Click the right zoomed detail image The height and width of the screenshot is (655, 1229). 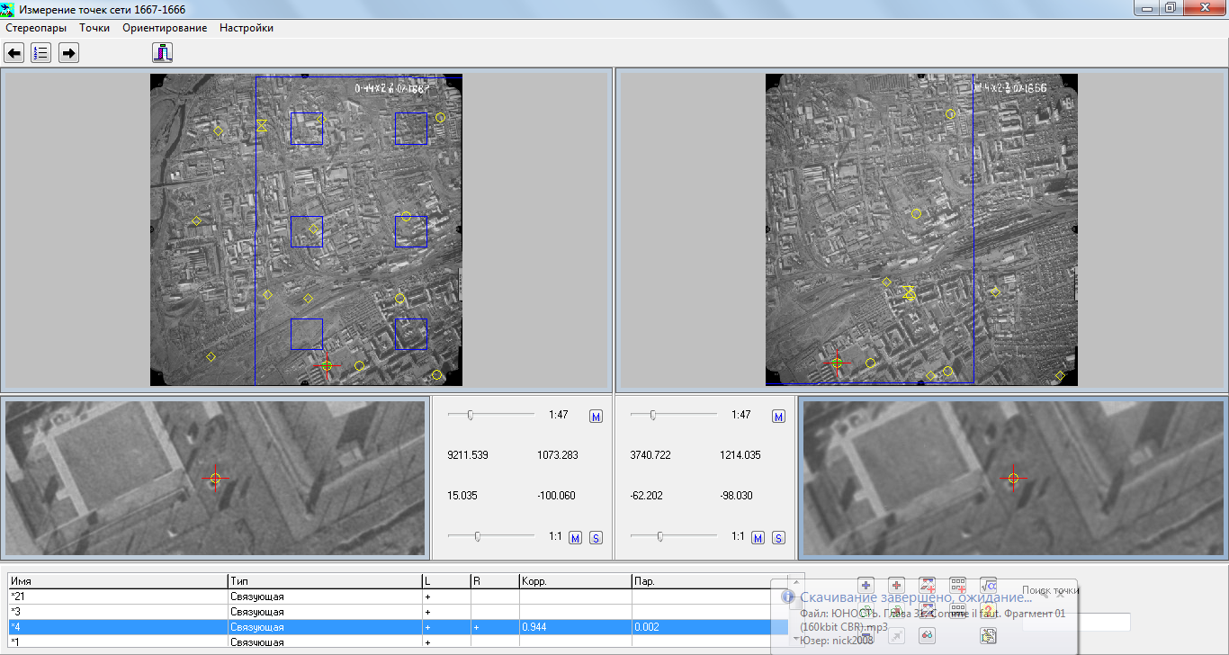point(1012,478)
